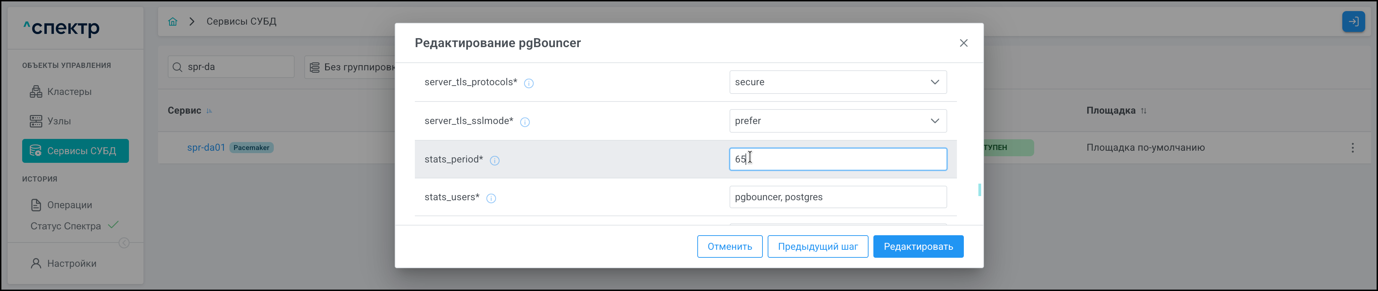1378x291 pixels.
Task: Click the dialog's vertical scrollbar thumb
Action: 979,190
